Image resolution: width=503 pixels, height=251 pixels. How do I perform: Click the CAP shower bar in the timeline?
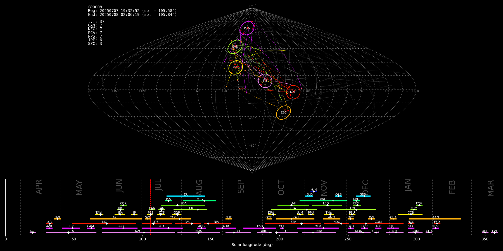pos(173,219)
